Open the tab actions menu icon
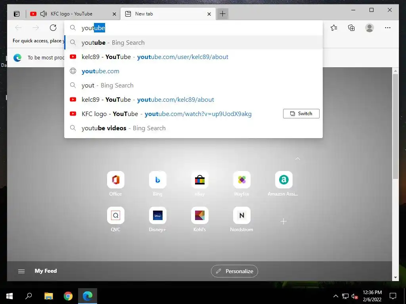Viewport: 406px width, 304px height. pyautogui.click(x=17, y=14)
